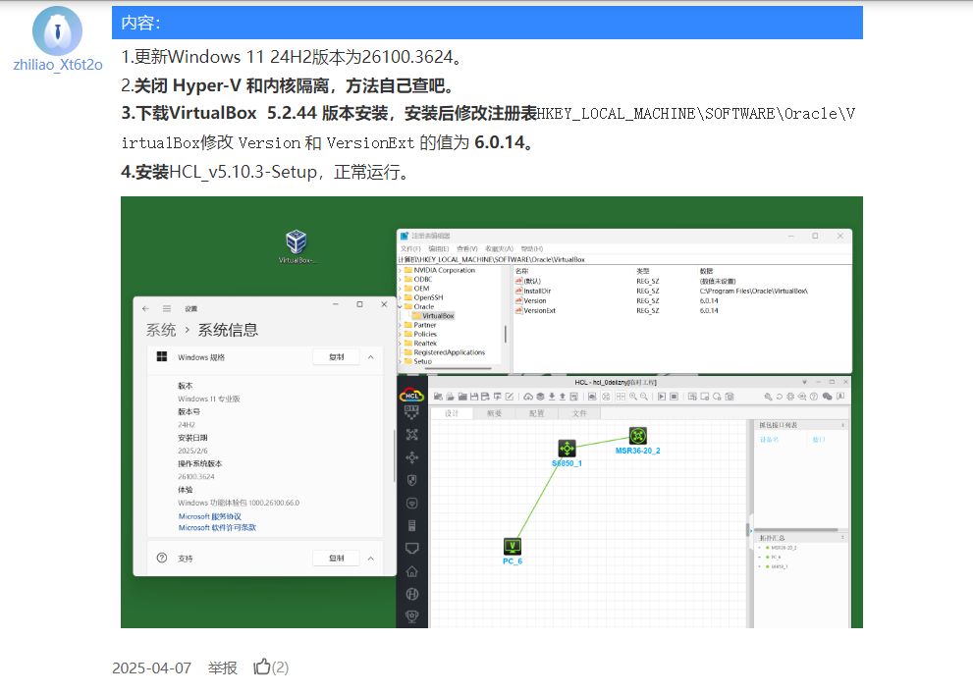This screenshot has height=694, width=973.
Task: Expand the OEM registry key
Action: [401, 289]
